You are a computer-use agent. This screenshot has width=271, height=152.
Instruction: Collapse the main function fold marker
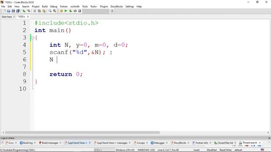[33, 38]
